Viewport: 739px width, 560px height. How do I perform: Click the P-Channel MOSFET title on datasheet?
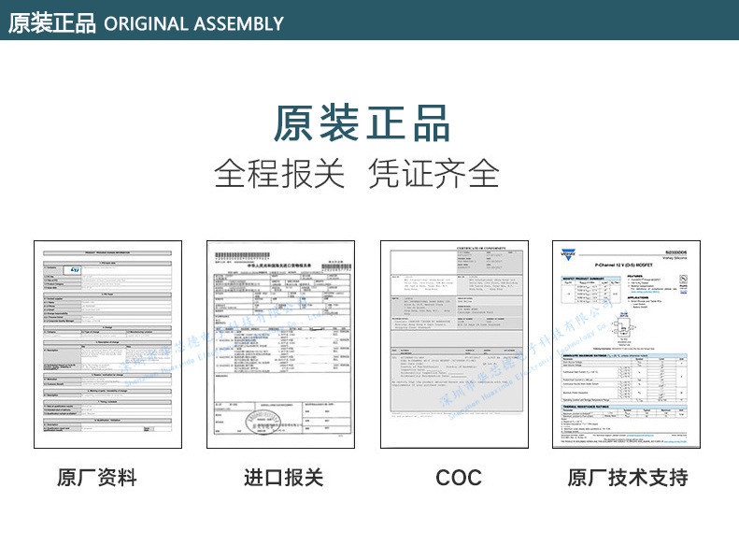click(623, 266)
